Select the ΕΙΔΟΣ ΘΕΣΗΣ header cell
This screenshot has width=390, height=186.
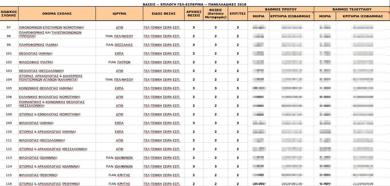[x=164, y=14]
